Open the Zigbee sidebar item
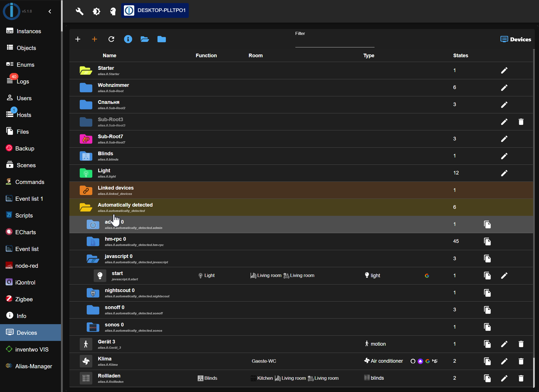539x392 pixels. point(24,299)
